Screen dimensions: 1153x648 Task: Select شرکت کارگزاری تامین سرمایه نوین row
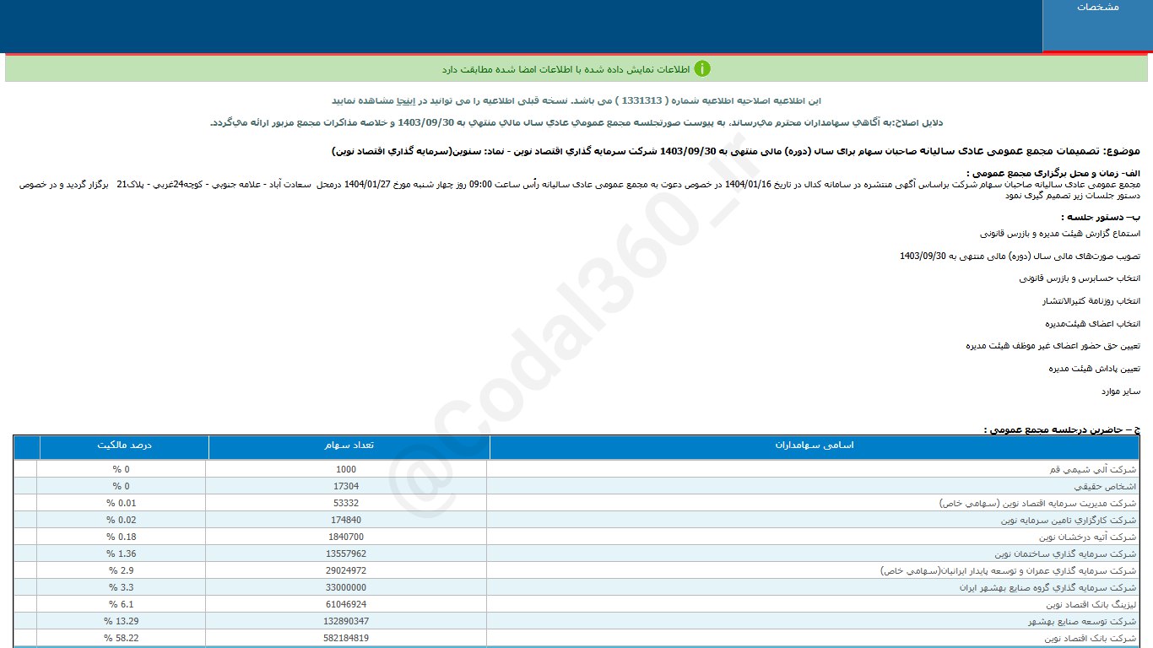click(x=1067, y=520)
